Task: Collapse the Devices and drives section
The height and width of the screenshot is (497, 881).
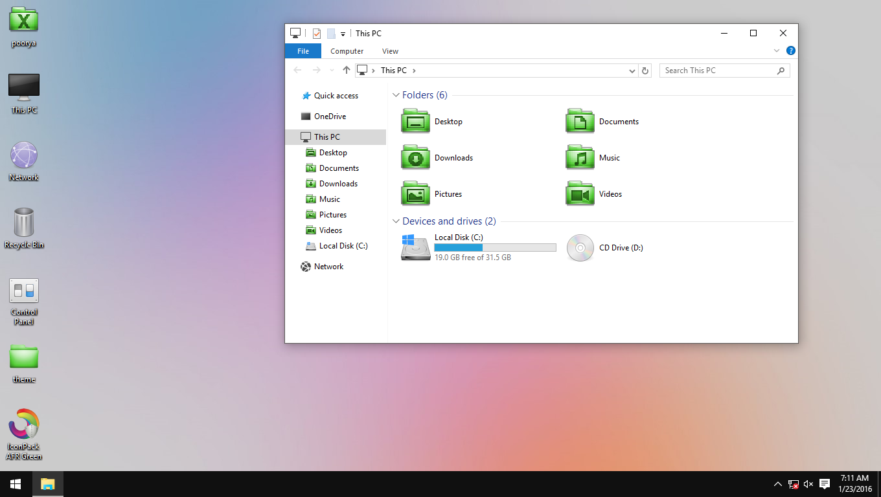Action: click(x=396, y=221)
